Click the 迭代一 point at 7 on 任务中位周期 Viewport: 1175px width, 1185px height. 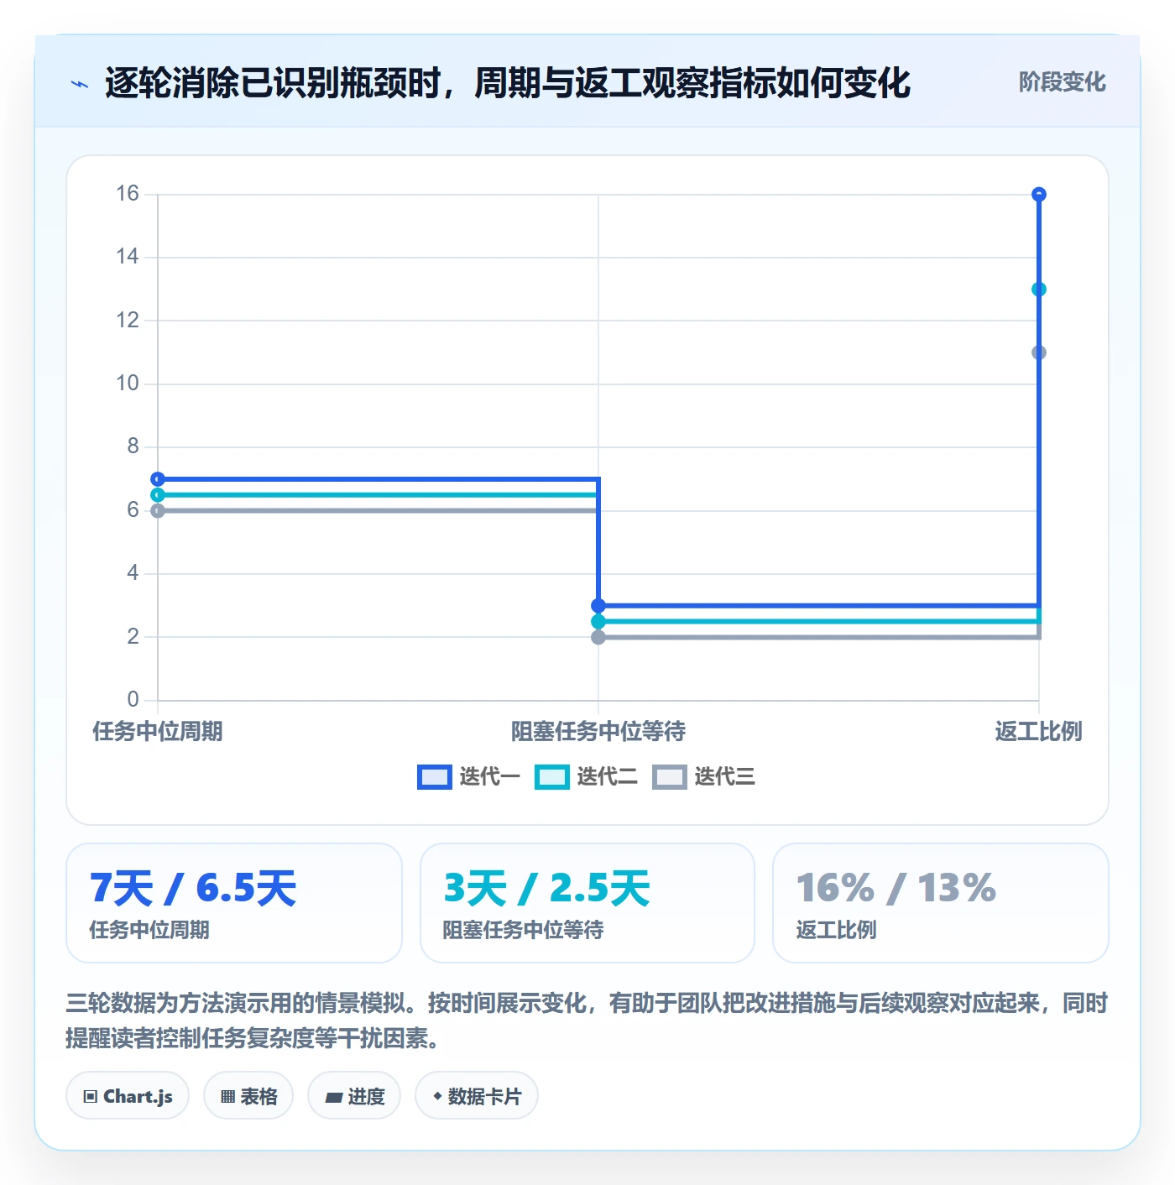point(158,479)
